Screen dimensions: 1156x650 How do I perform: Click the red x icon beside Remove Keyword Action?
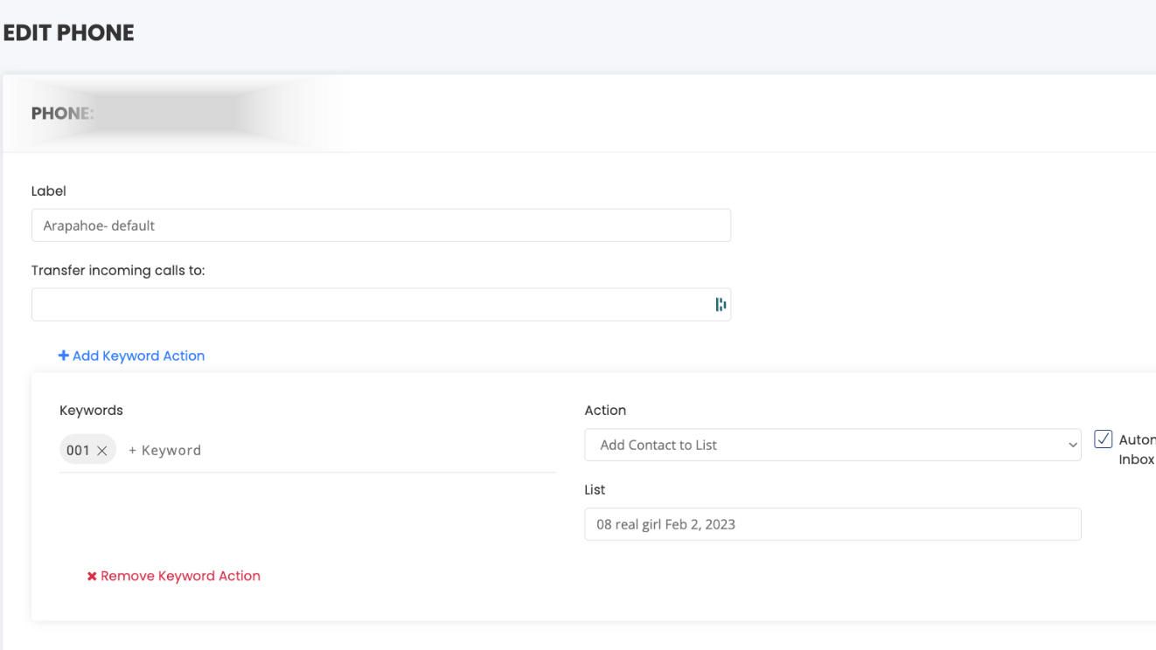tap(91, 577)
